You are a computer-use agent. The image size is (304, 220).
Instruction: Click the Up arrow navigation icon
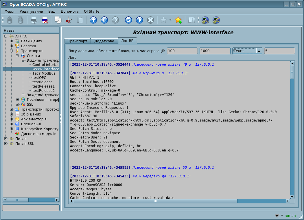click(x=93, y=20)
